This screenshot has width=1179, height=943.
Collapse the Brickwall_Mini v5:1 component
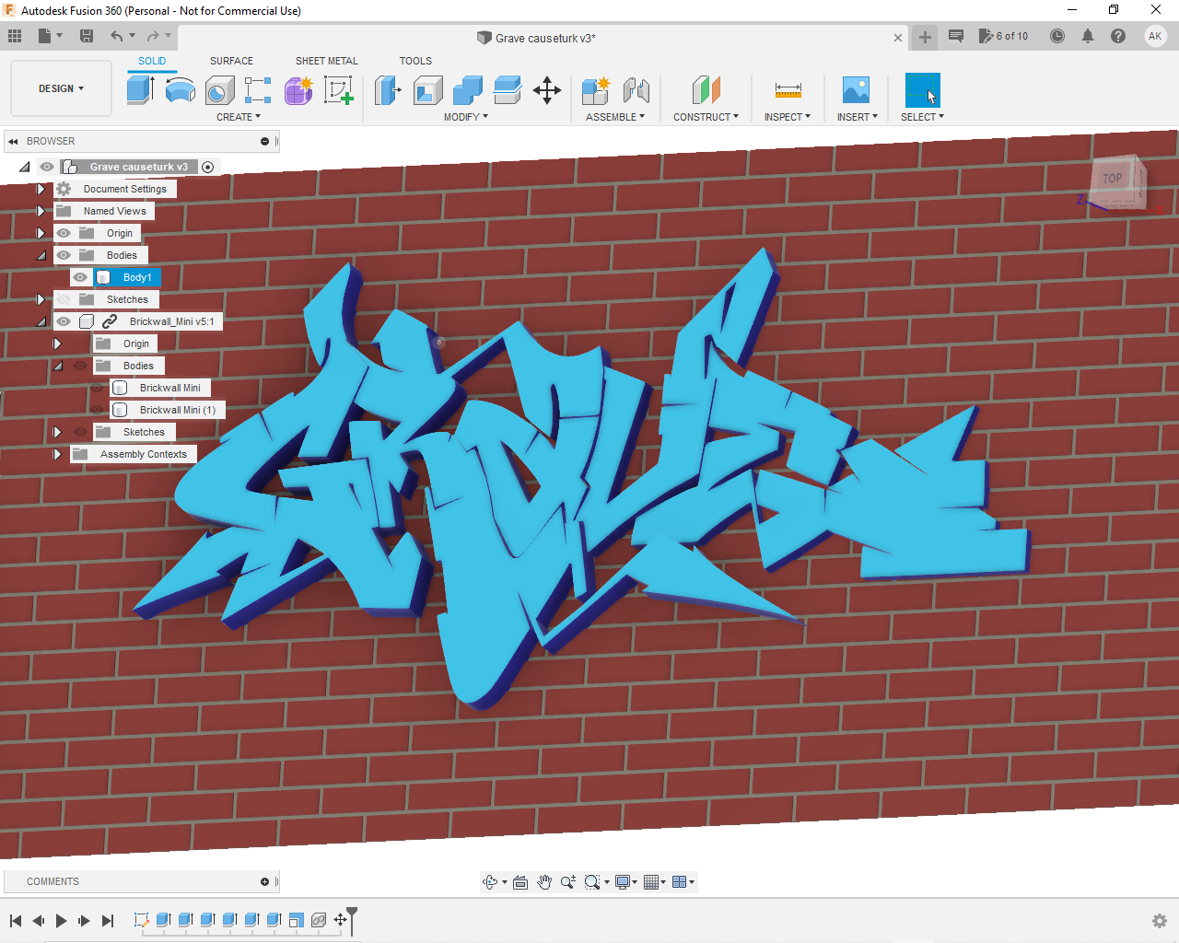pyautogui.click(x=41, y=321)
